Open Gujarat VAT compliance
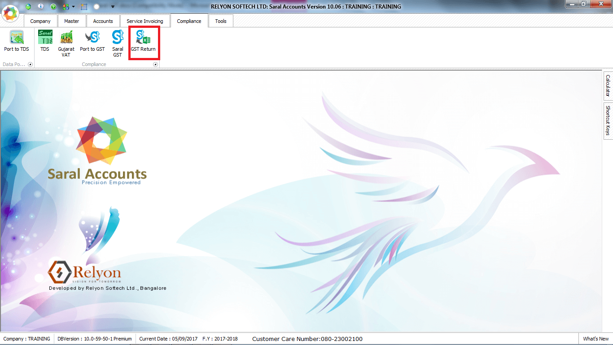 tap(66, 43)
